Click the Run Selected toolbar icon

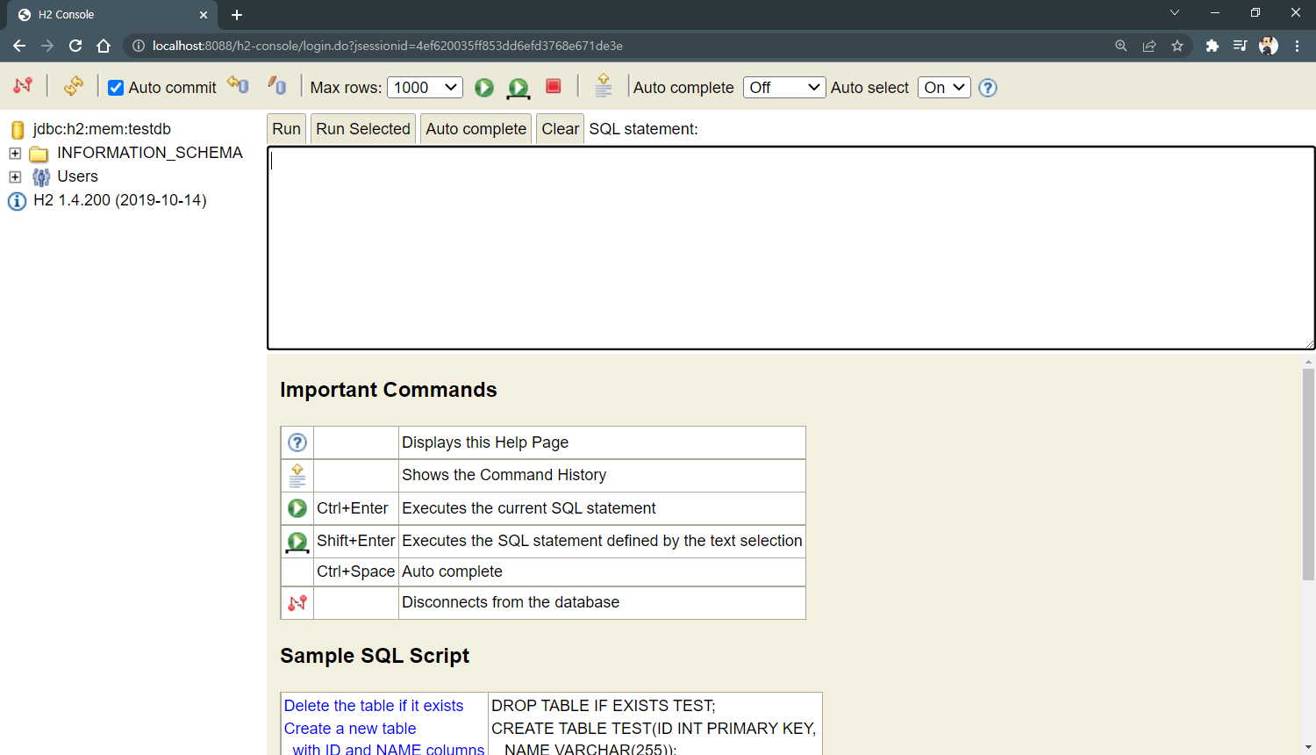pyautogui.click(x=519, y=88)
